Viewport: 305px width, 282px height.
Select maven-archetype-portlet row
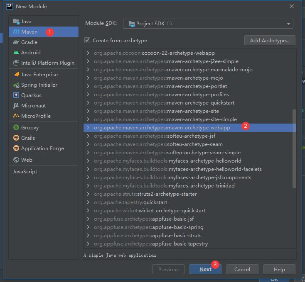point(189,86)
